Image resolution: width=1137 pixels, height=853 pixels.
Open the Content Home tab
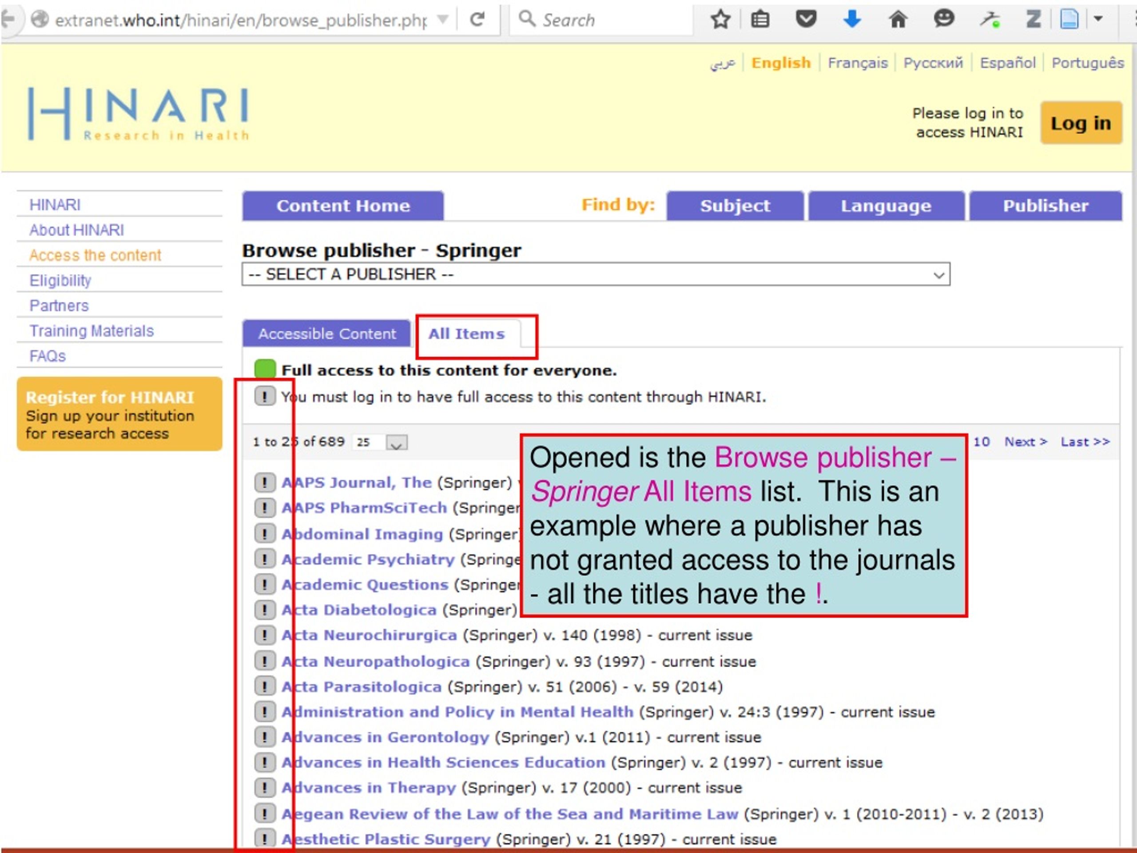click(343, 206)
